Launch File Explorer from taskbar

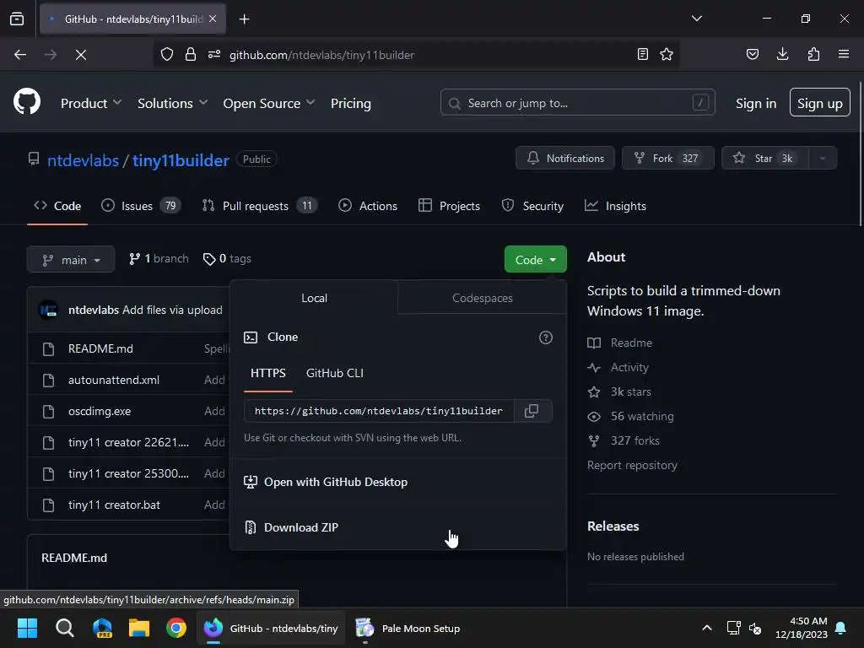(x=139, y=628)
